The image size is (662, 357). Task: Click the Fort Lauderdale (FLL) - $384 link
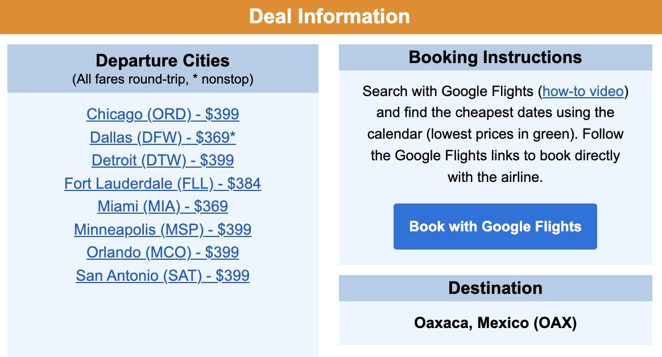(163, 184)
